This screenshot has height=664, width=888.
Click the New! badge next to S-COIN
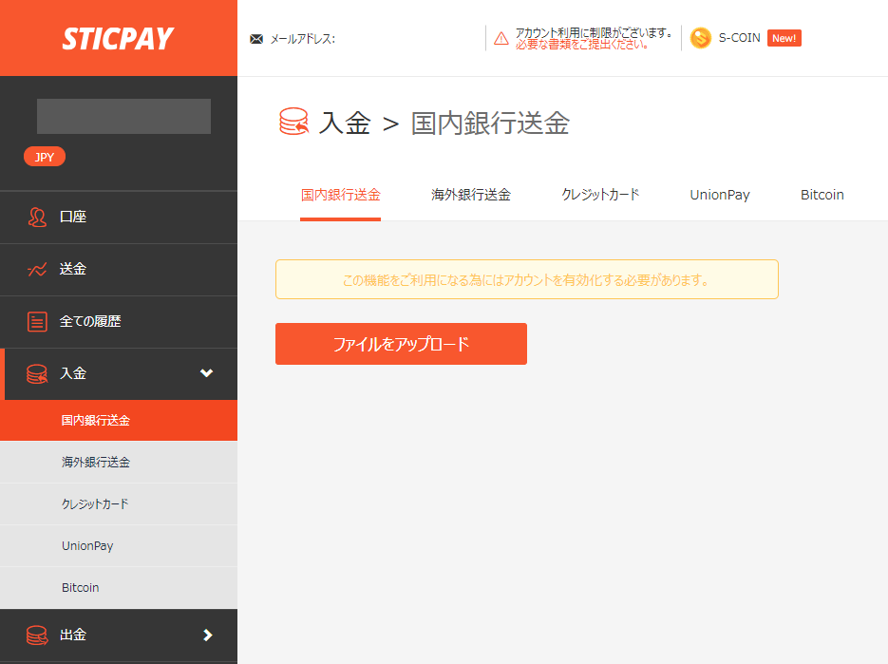(784, 38)
